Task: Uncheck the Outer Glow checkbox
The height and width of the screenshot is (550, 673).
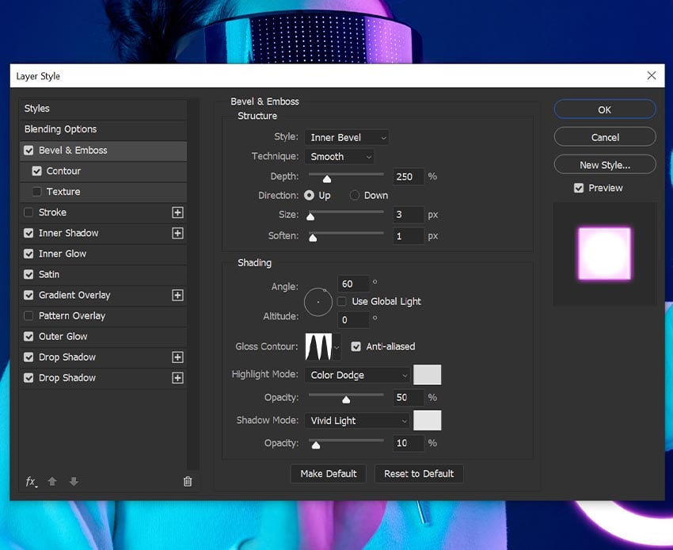Action: pyautogui.click(x=29, y=337)
